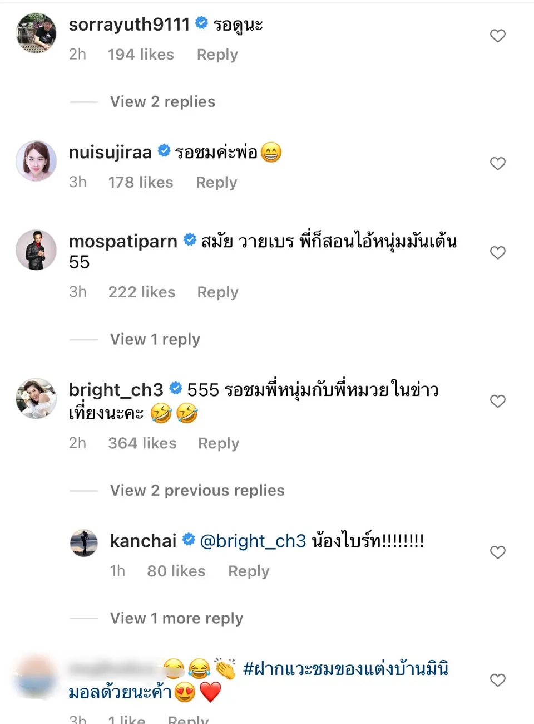Heart the bright_ch3 comment
Image resolution: width=534 pixels, height=724 pixels.
(497, 402)
